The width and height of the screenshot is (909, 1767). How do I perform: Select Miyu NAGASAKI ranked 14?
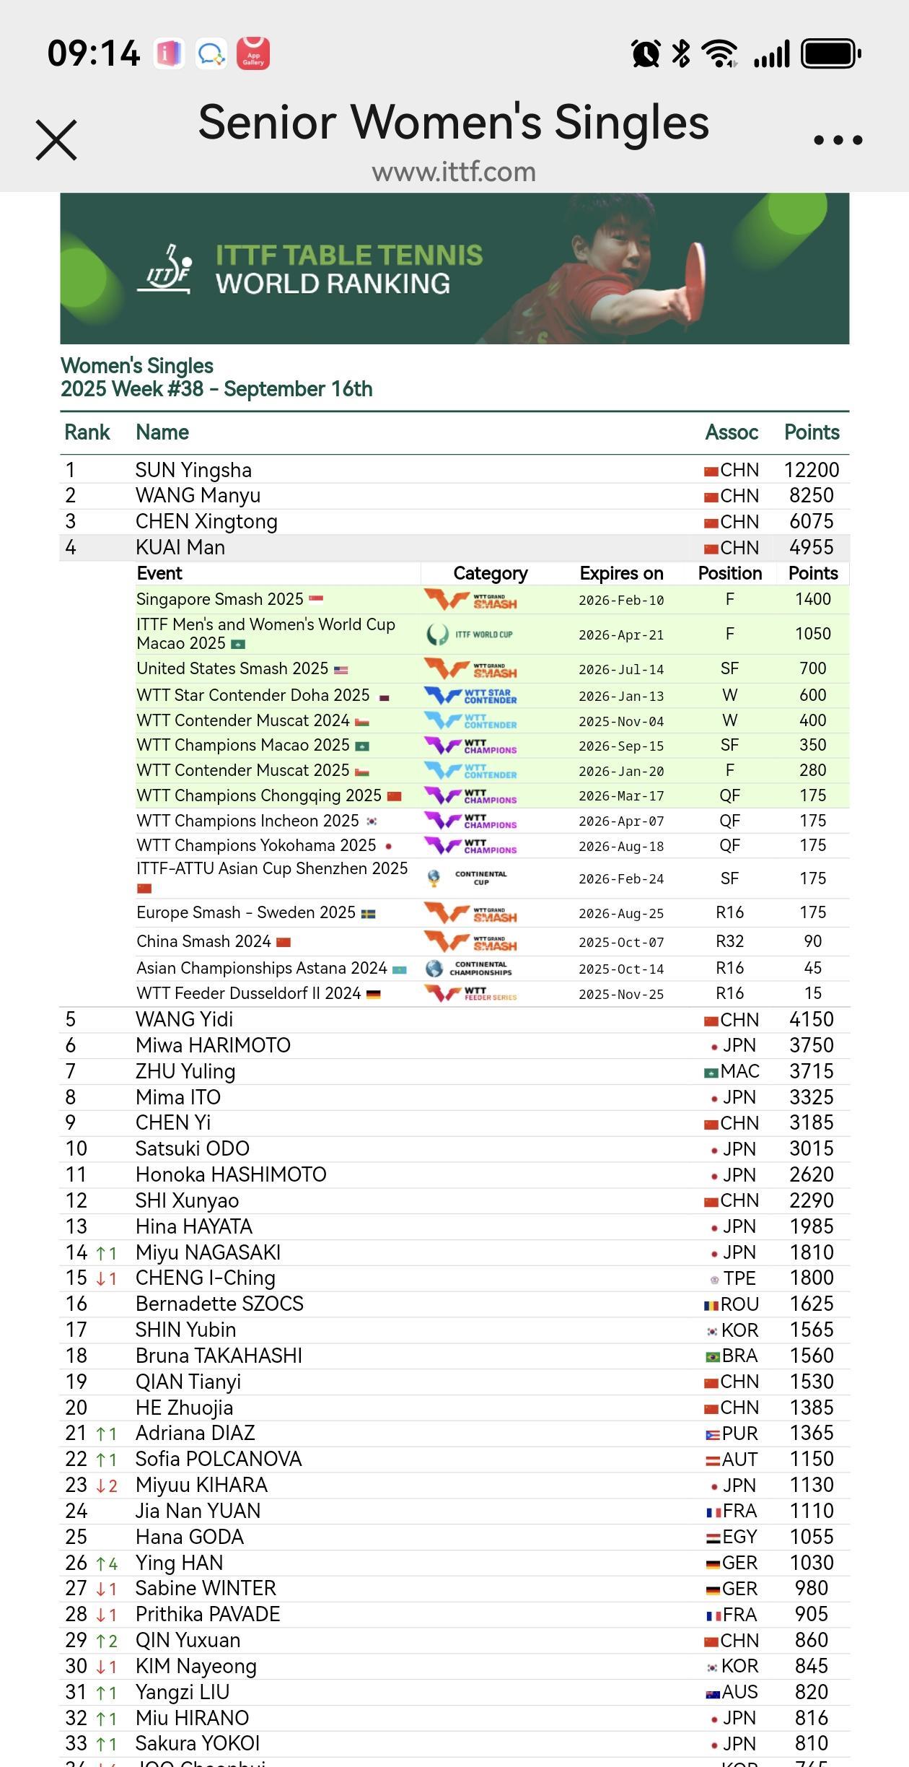[x=454, y=1252]
